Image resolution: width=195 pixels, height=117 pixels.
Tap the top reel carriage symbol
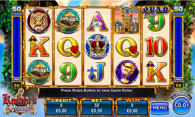click(68, 21)
